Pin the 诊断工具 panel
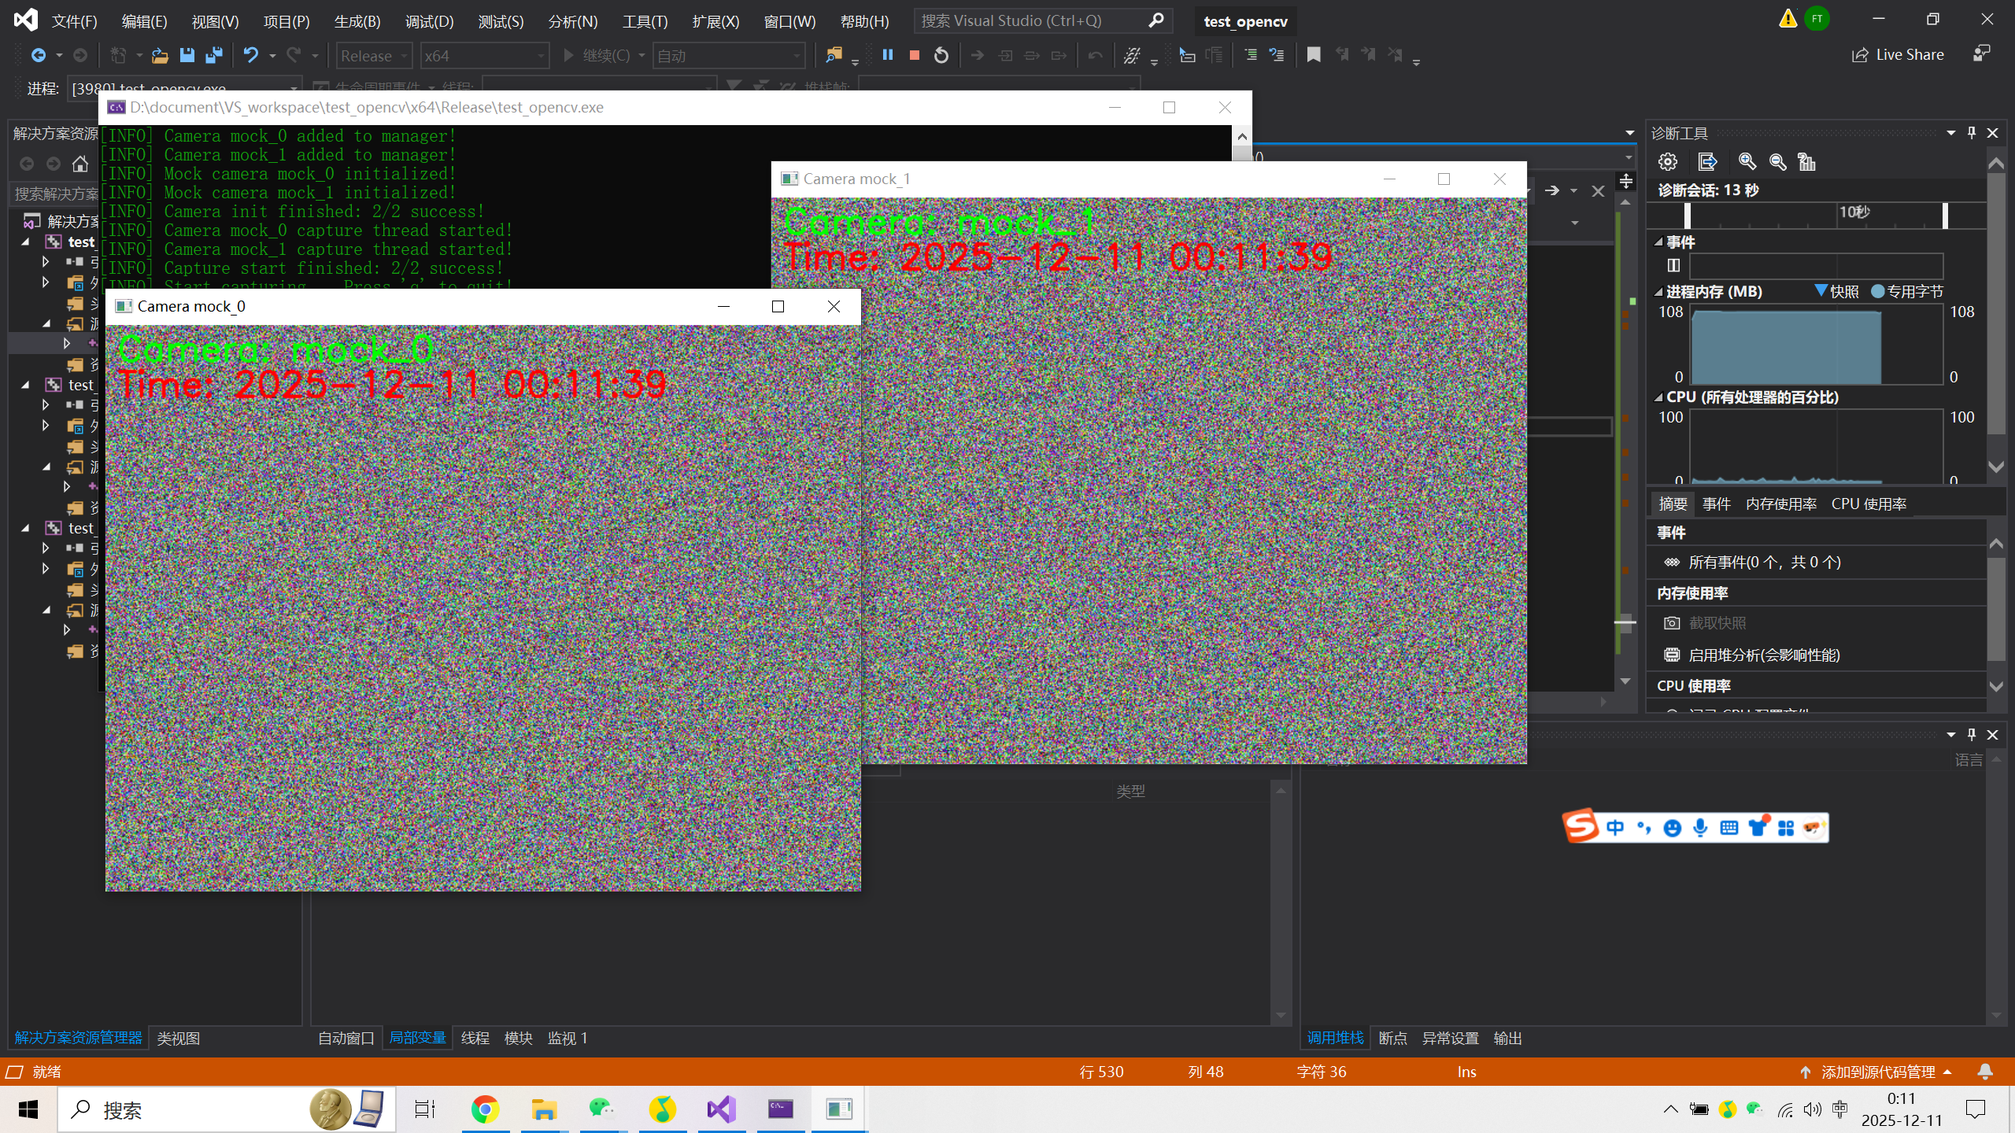The image size is (2015, 1133). (x=1972, y=133)
